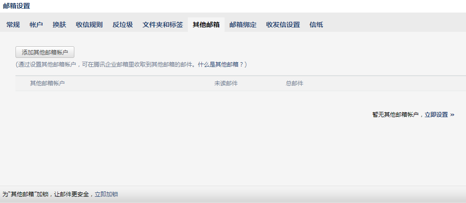Image resolution: width=466 pixels, height=203 pixels.
Task: Open the 邮箱绑定 tab
Action: pyautogui.click(x=243, y=25)
